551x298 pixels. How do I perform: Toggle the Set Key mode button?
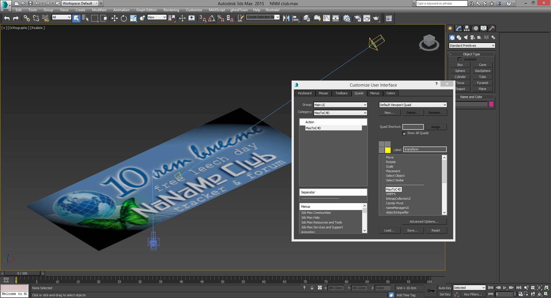click(x=445, y=294)
